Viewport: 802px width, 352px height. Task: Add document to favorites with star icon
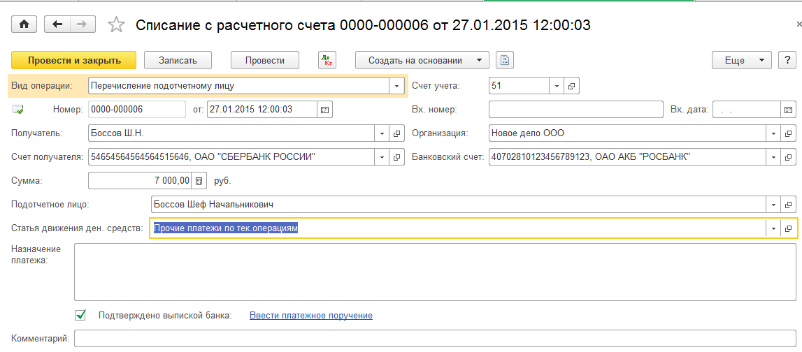117,24
